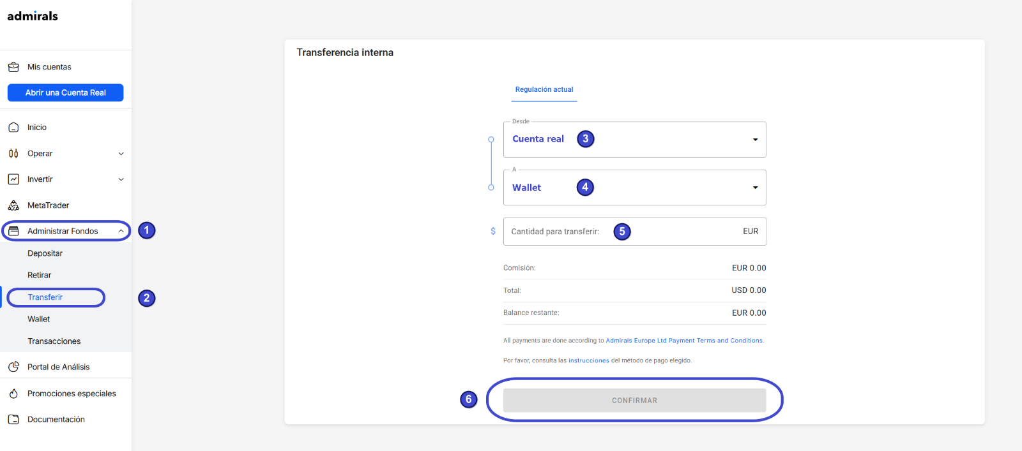Open the instrucciones link
1022x451 pixels.
588,360
